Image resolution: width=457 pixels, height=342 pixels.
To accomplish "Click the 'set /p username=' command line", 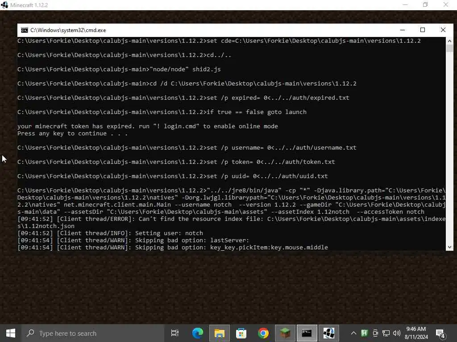I will pyautogui.click(x=187, y=148).
